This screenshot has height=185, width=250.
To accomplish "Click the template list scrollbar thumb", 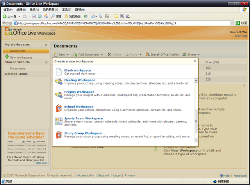I will coord(196,121).
